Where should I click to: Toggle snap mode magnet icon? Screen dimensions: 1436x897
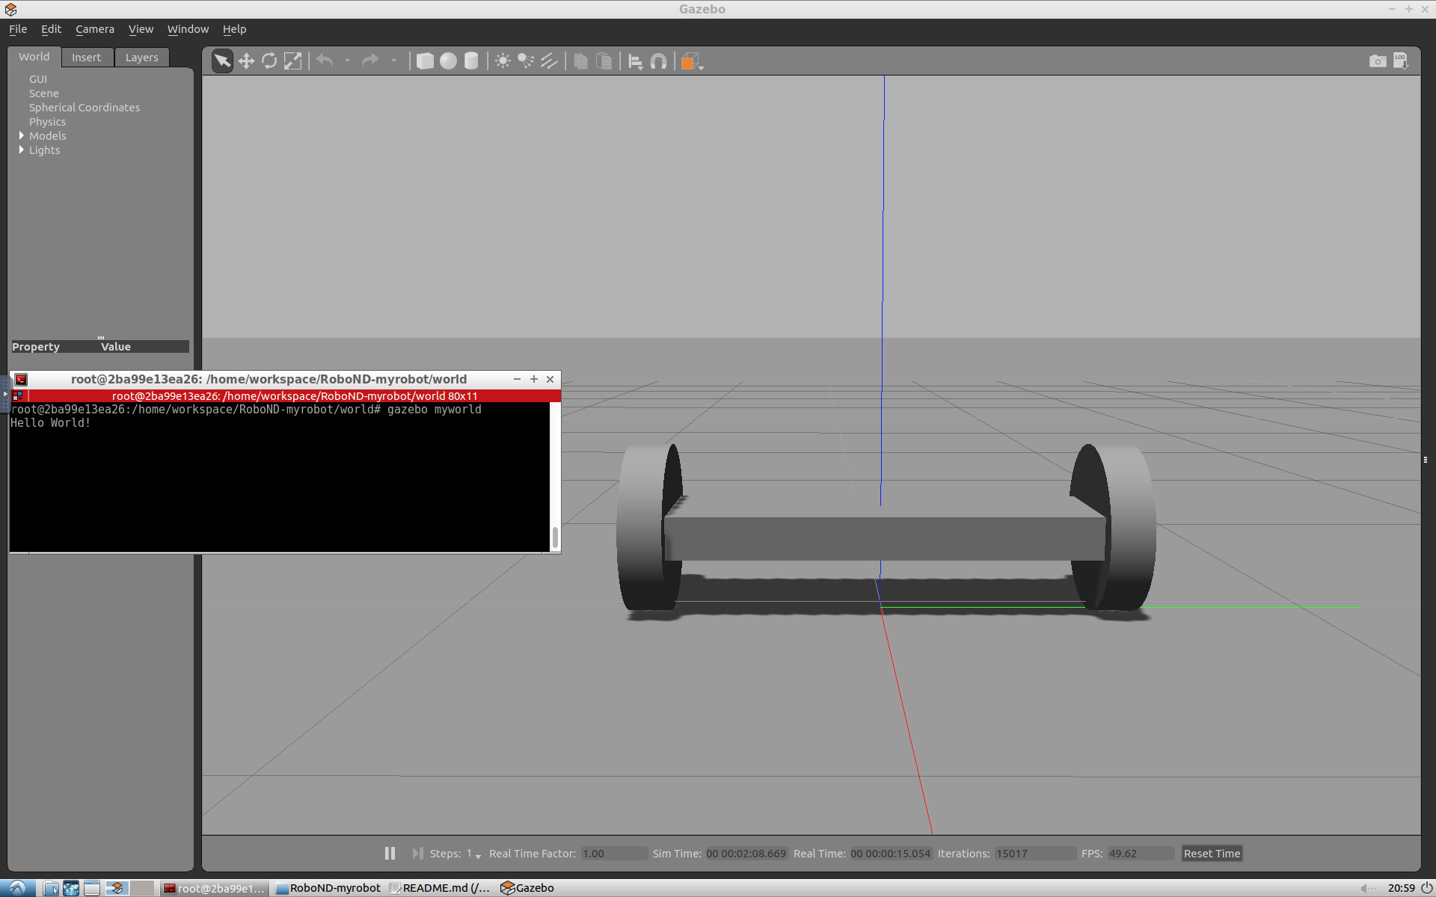(x=658, y=61)
